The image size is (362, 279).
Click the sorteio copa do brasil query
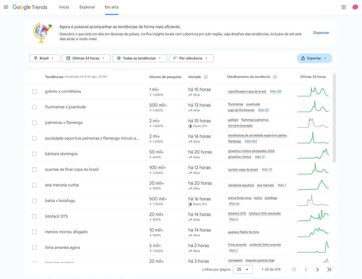click(x=243, y=170)
